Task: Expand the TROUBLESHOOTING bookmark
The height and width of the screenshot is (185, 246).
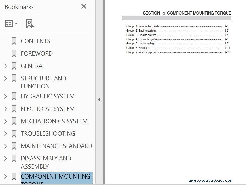Action: 6,133
